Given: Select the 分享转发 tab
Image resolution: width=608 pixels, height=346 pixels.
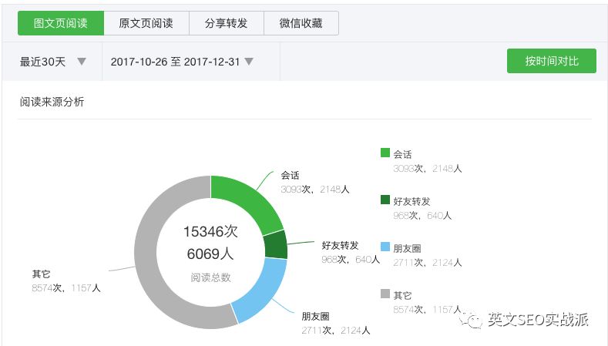Looking at the screenshot, I should 227,23.
